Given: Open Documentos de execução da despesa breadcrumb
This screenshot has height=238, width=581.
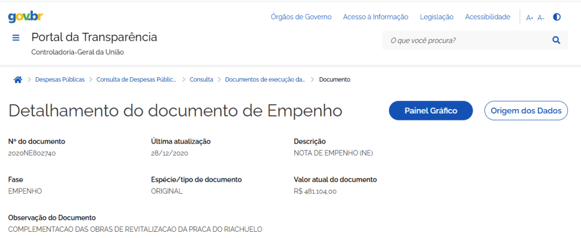Looking at the screenshot, I should tap(265, 80).
